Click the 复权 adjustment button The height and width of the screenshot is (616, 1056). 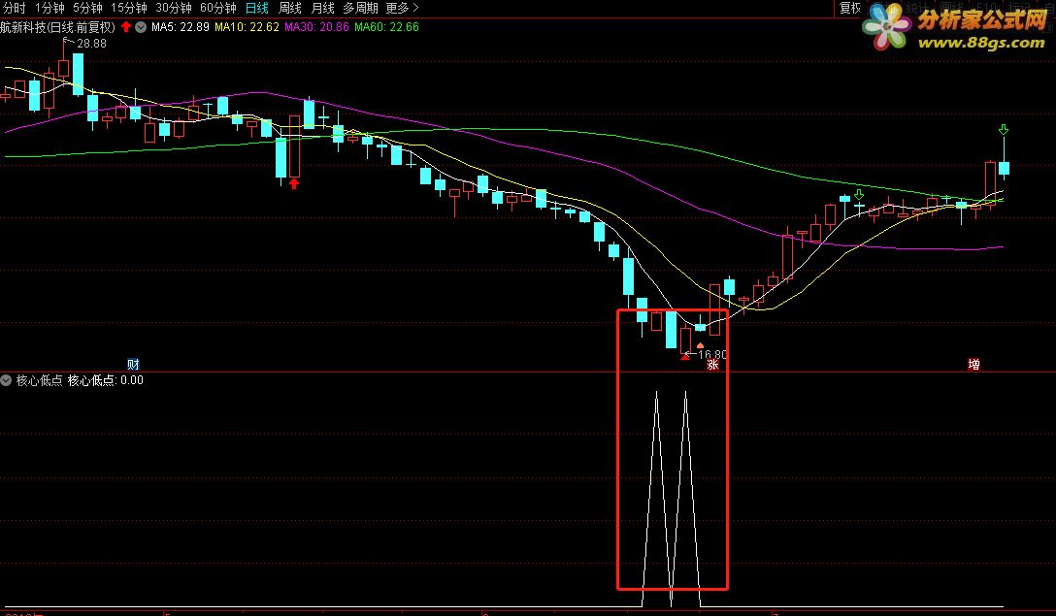click(x=850, y=8)
